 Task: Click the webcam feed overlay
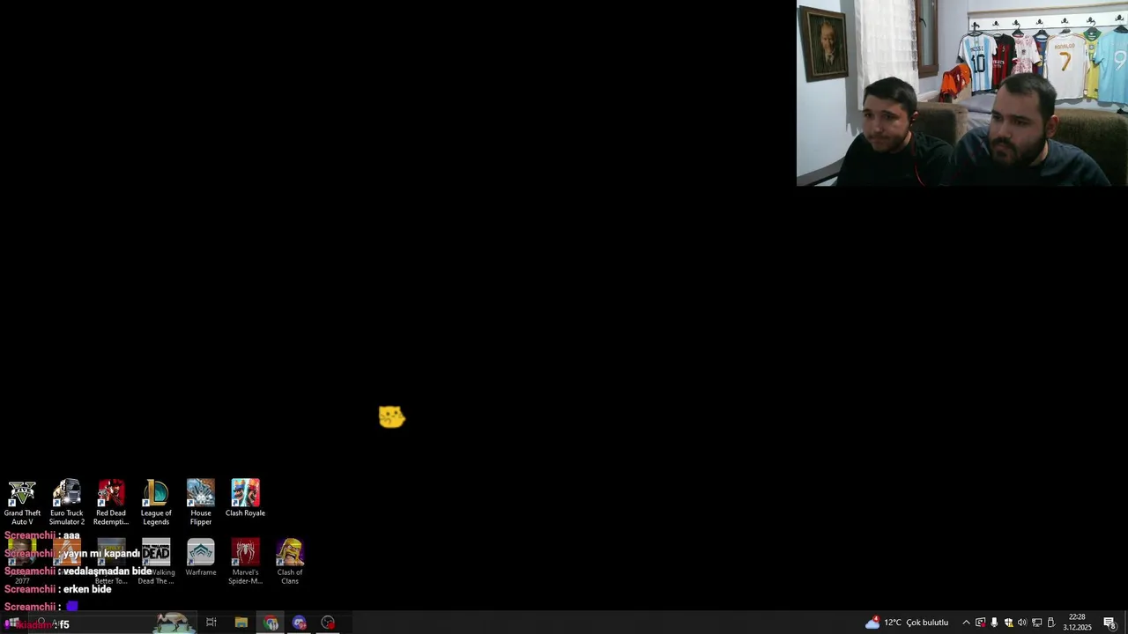pos(962,93)
